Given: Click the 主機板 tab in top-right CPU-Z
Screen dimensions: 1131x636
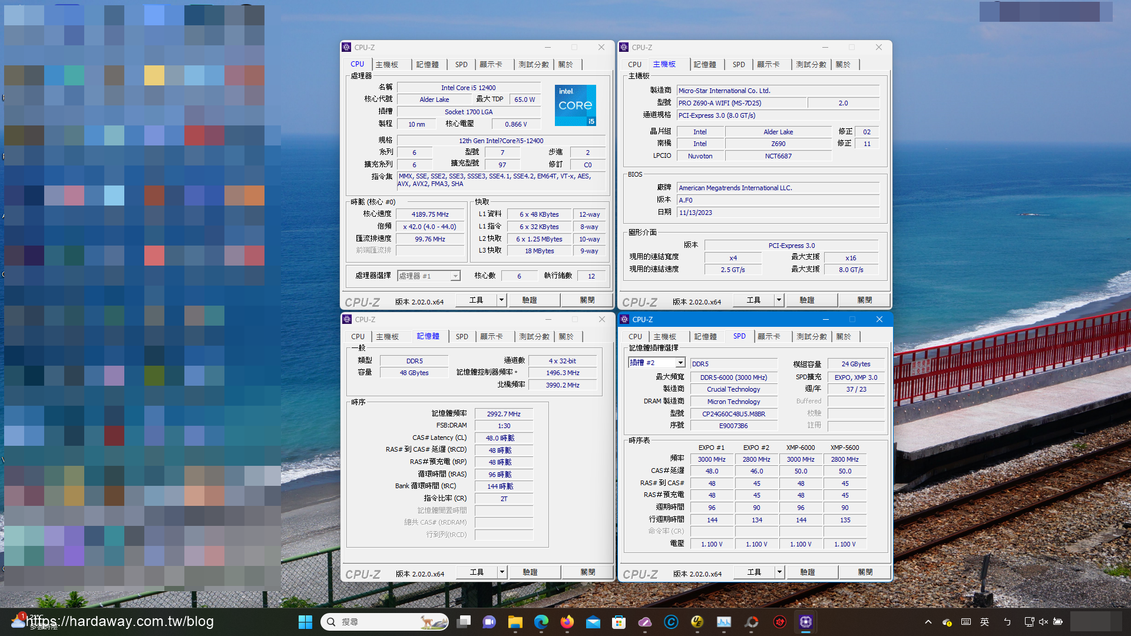Looking at the screenshot, I should pos(664,64).
